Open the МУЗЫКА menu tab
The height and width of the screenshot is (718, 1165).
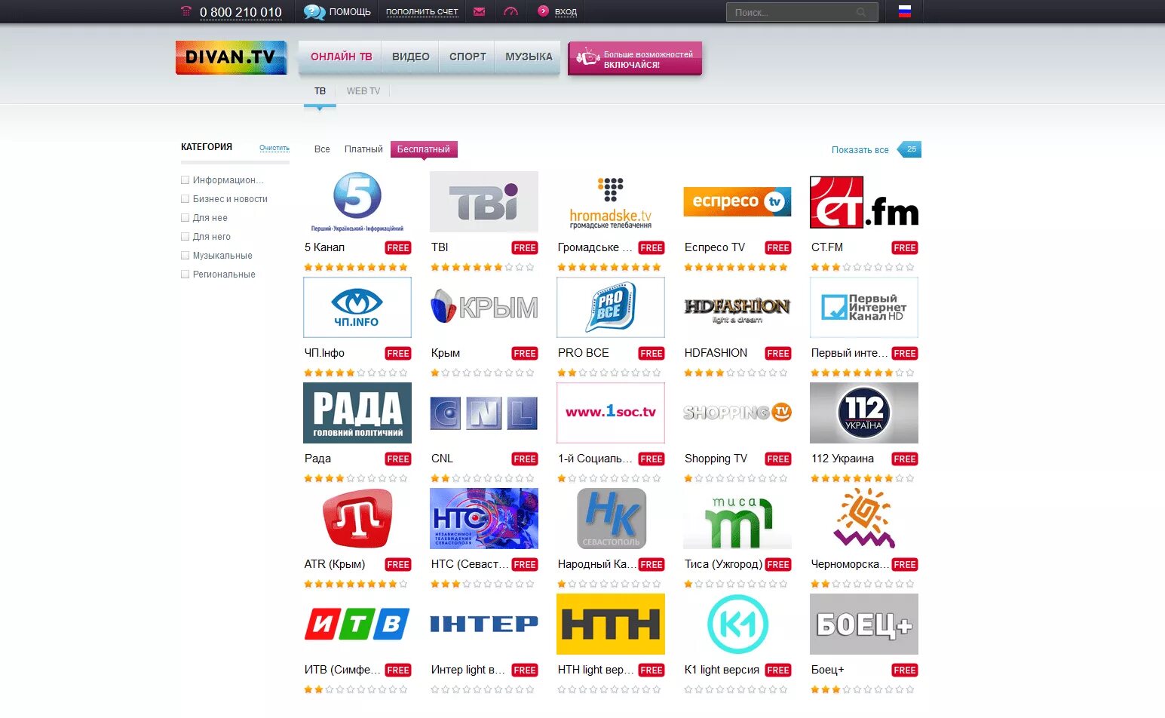(x=529, y=57)
